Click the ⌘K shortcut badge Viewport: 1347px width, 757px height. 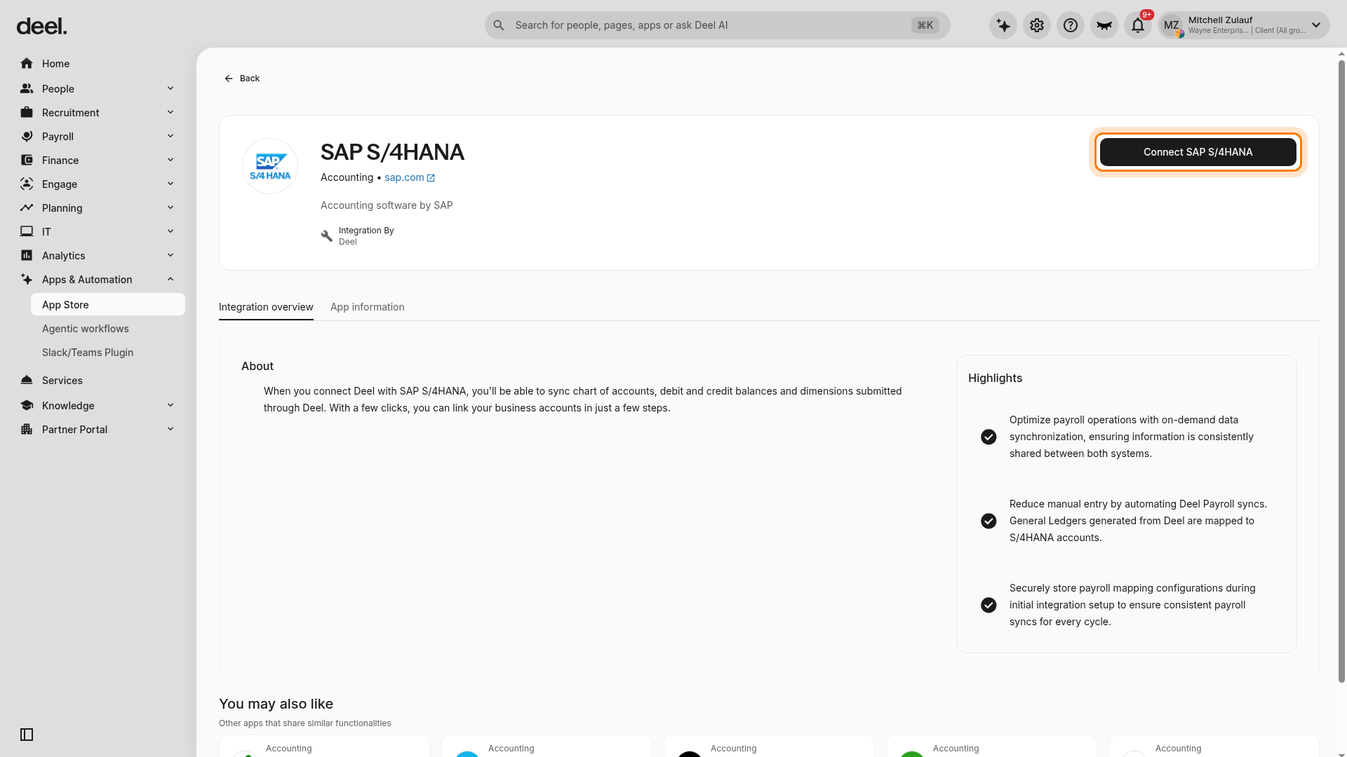click(925, 26)
